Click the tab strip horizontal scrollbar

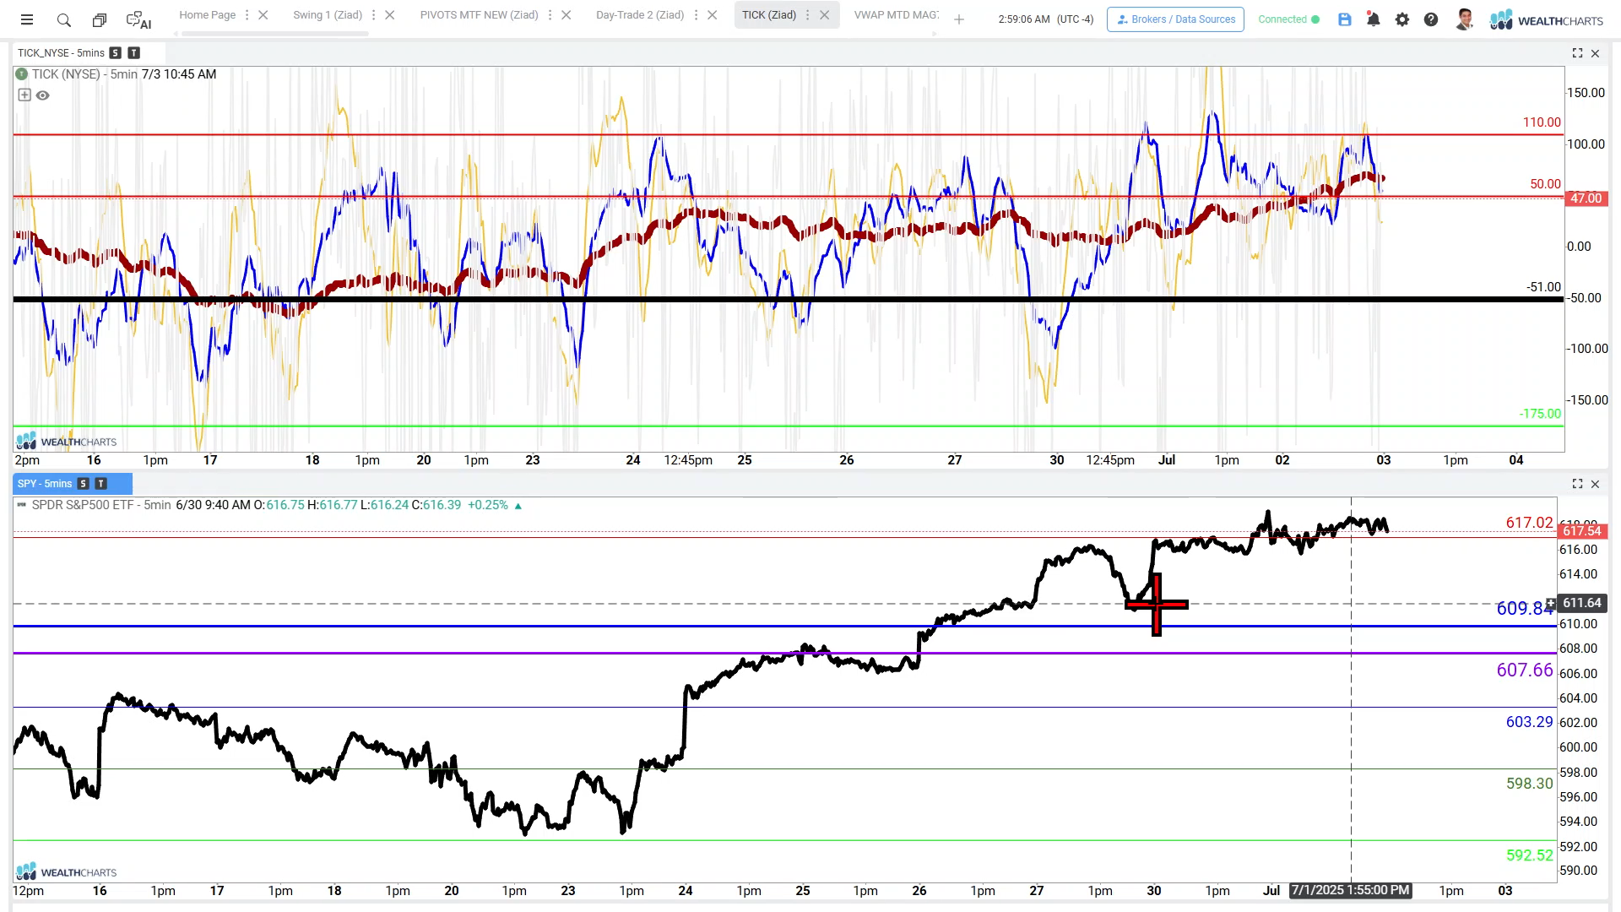(274, 34)
